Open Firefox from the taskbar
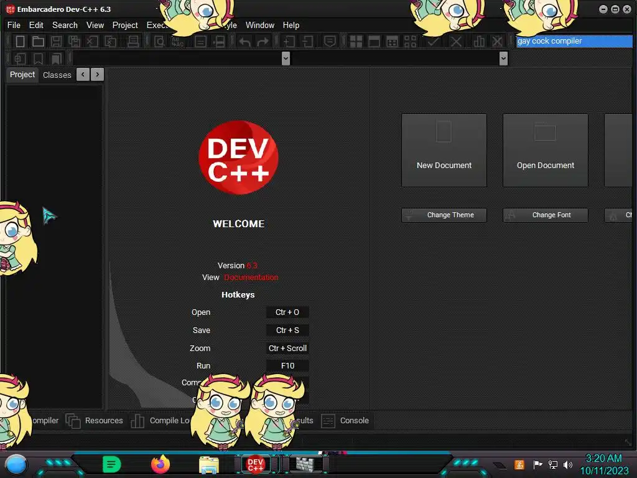The width and height of the screenshot is (637, 478). pyautogui.click(x=160, y=464)
